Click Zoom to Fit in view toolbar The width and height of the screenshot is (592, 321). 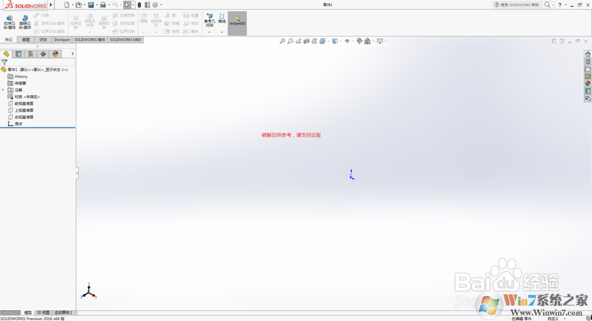282,41
